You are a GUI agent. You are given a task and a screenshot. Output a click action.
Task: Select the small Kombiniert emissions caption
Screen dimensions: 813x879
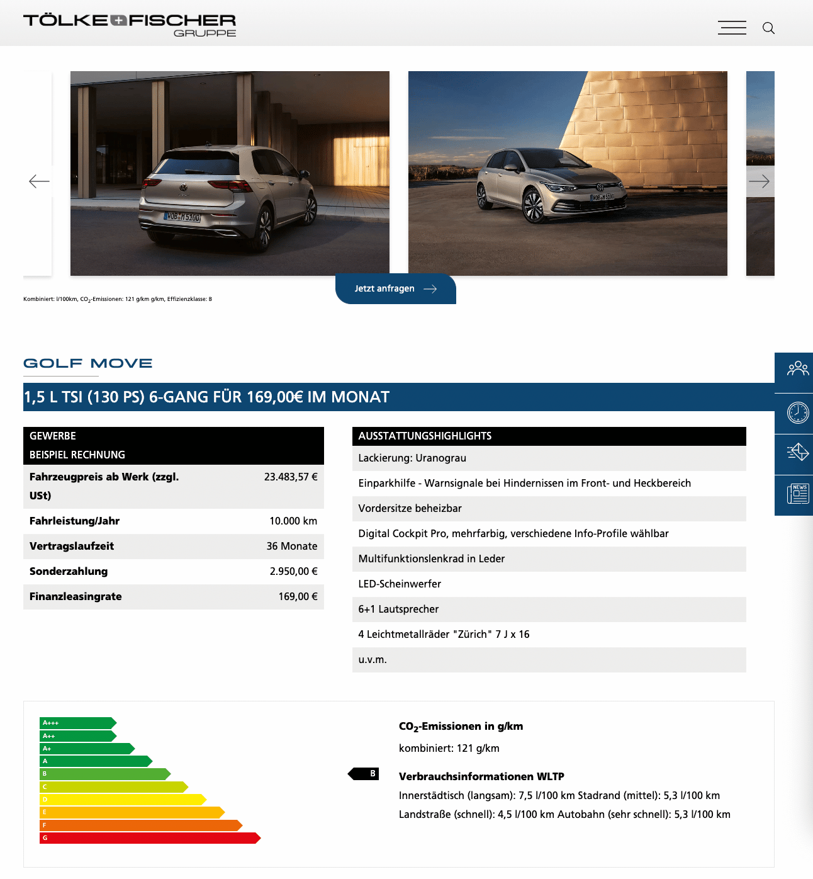(x=118, y=299)
